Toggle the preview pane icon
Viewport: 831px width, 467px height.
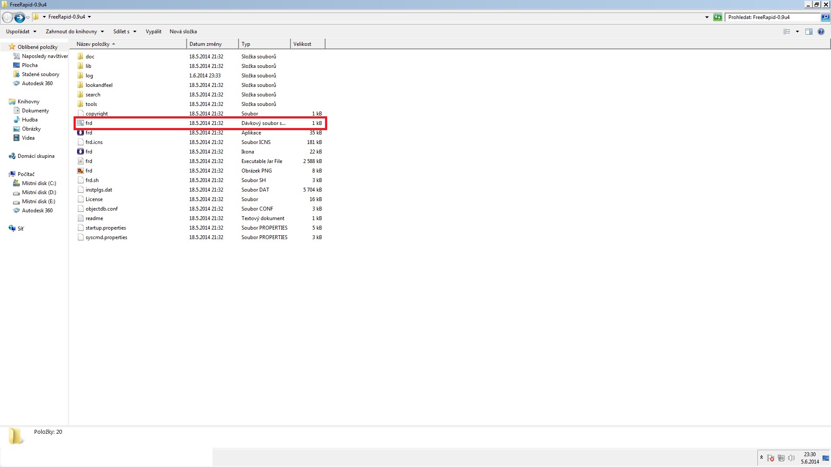(808, 32)
